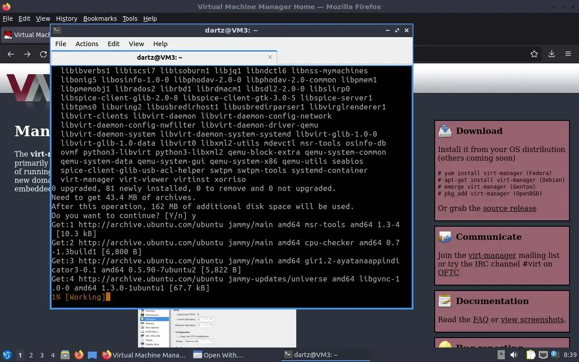Click the Download section icon on webpage
This screenshot has width=579, height=362.
[445, 131]
